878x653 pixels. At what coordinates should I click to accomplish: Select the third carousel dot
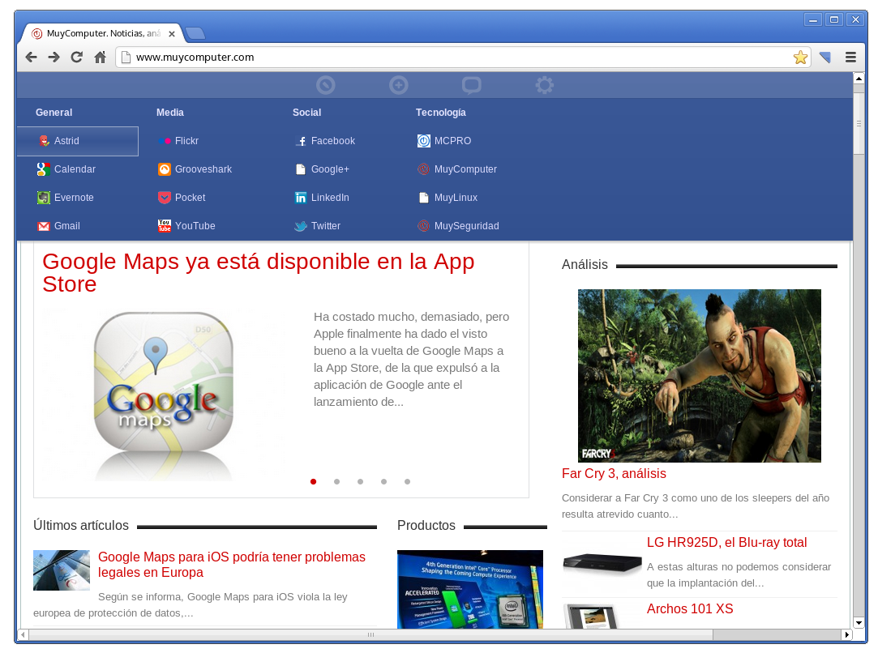[x=360, y=482]
